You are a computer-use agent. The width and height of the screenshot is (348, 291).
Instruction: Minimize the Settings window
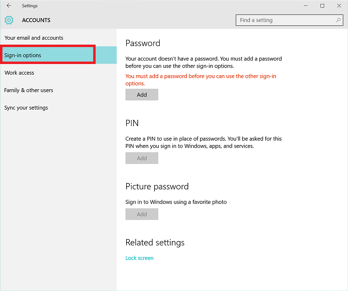coord(306,6)
